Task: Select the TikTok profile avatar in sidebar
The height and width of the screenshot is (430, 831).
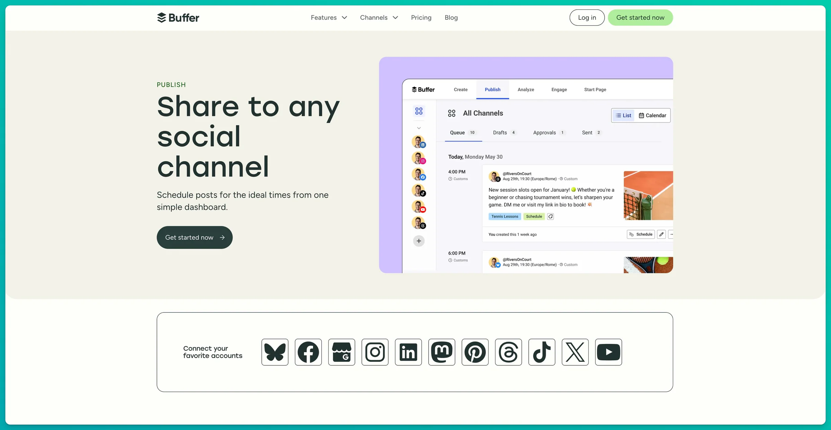Action: click(419, 191)
